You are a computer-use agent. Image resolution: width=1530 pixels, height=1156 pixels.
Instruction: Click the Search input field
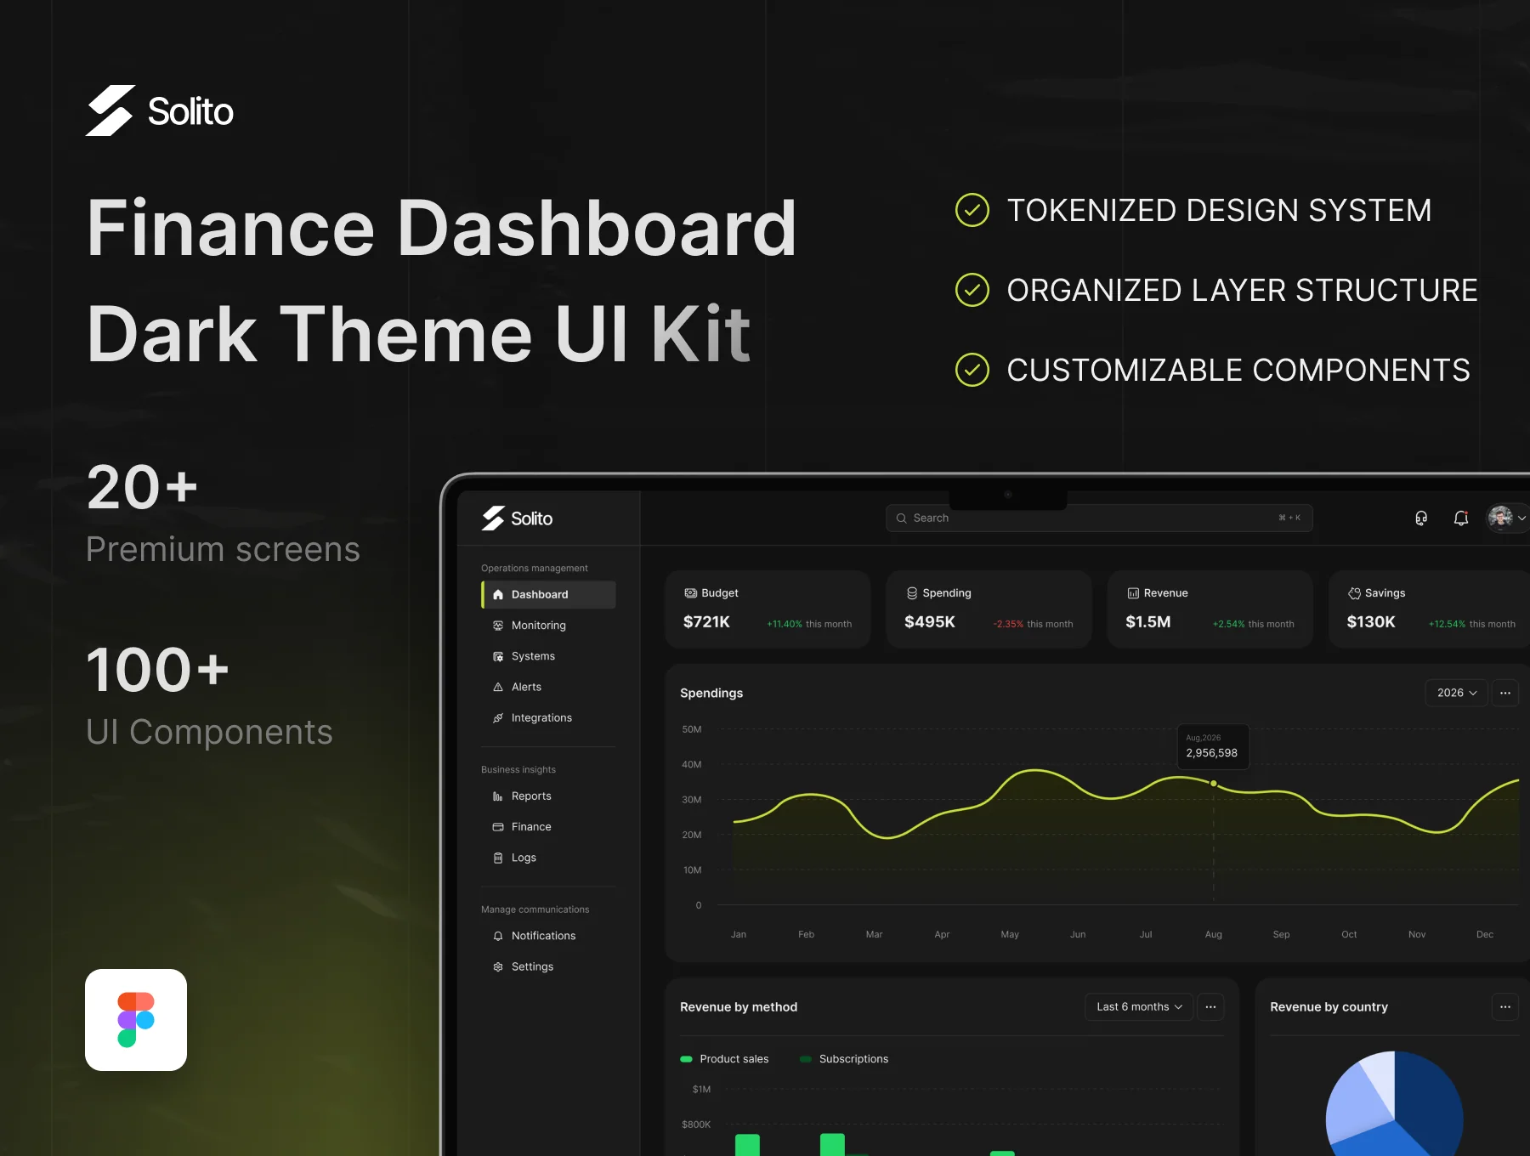pos(1099,518)
